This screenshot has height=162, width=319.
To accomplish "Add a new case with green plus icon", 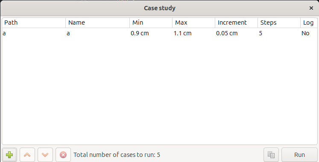I will [9, 155].
